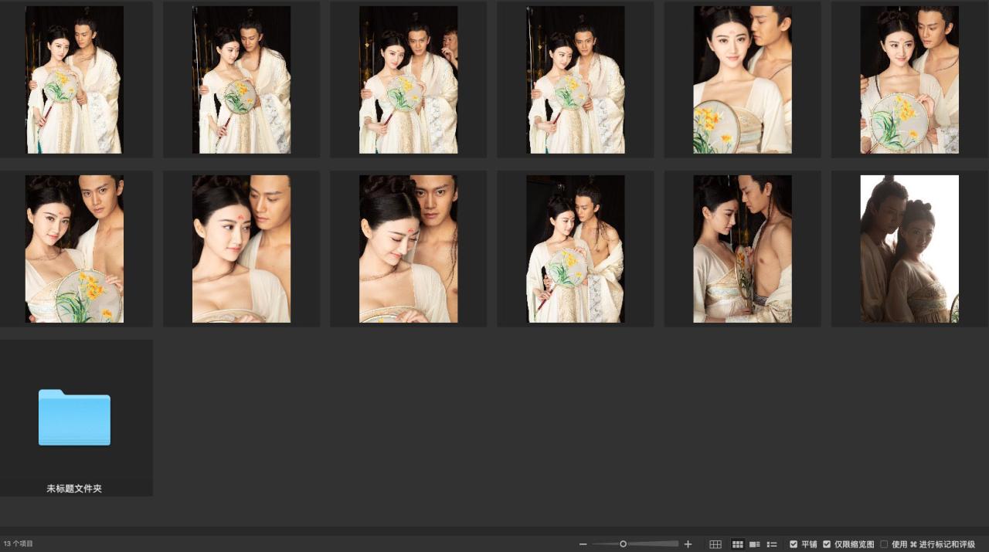The width and height of the screenshot is (989, 552).
Task: Uncheck the 平铺 checkbox
Action: click(x=794, y=544)
